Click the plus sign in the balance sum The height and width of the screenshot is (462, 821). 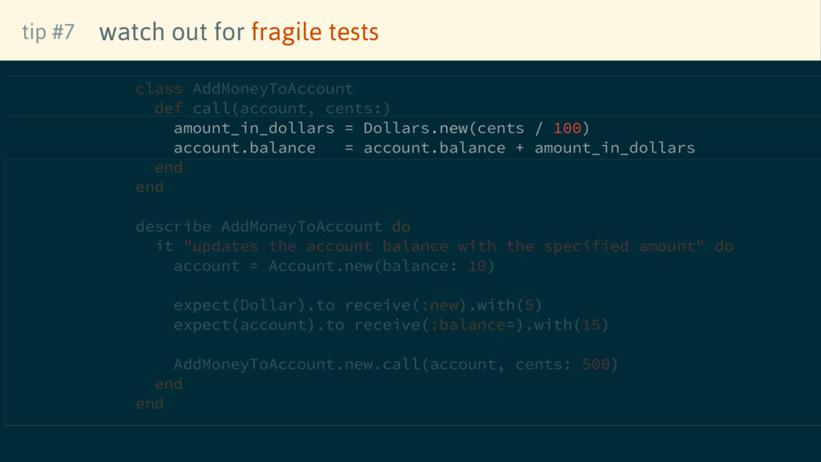pyautogui.click(x=520, y=148)
